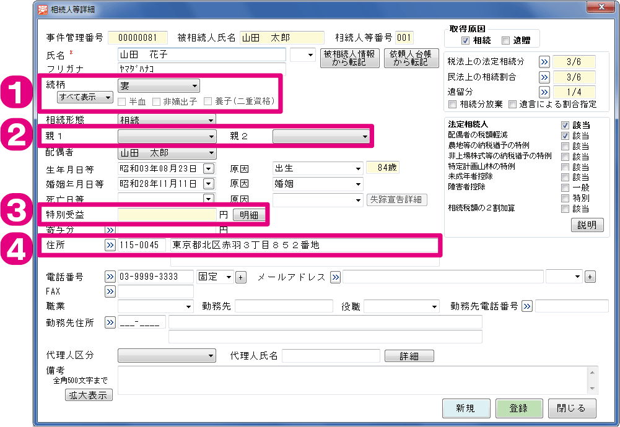This screenshot has width=620, height=427.
Task: Click the >> icon beside FAX
Action: [110, 291]
